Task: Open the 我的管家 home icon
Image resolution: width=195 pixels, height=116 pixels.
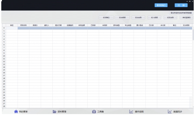Action: [x=16, y=112]
